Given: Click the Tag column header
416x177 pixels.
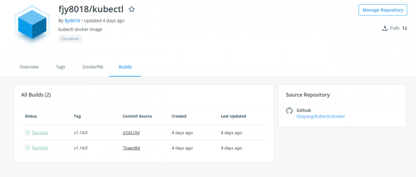Looking at the screenshot, I should tap(77, 116).
